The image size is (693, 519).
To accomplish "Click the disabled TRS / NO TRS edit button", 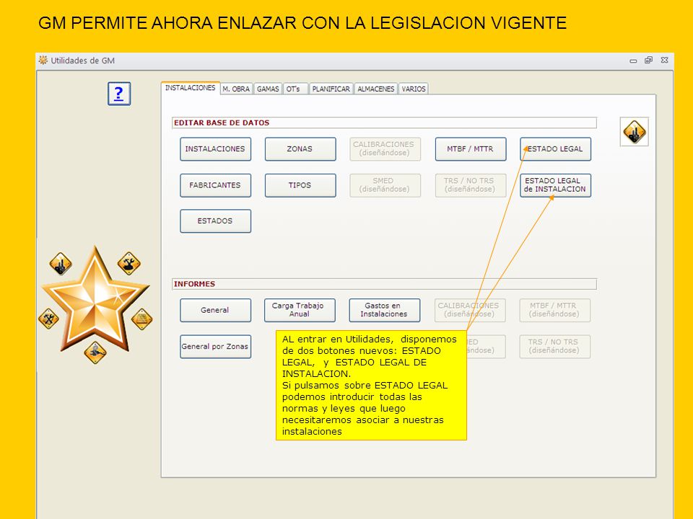I will 470,185.
